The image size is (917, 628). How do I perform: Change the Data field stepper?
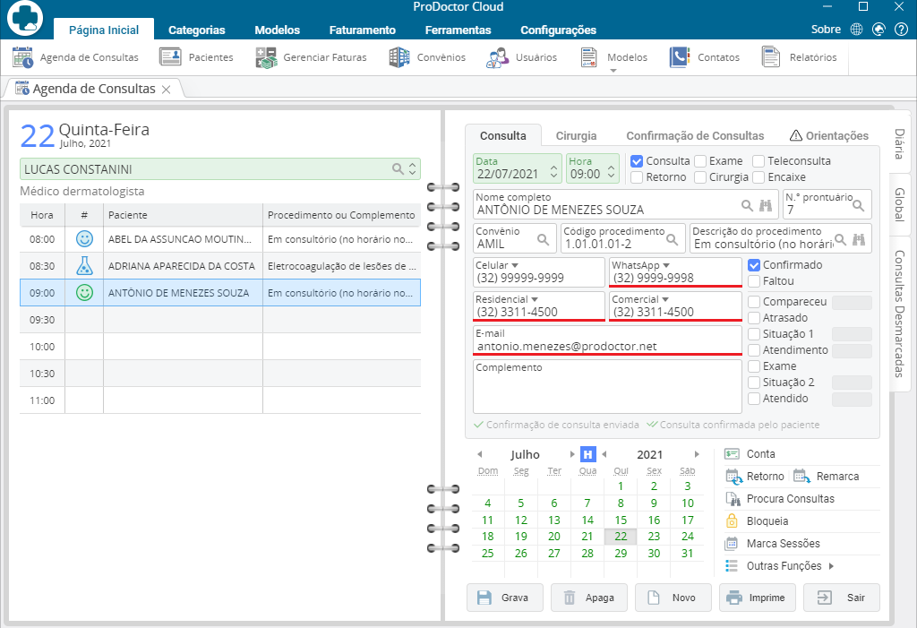click(553, 171)
